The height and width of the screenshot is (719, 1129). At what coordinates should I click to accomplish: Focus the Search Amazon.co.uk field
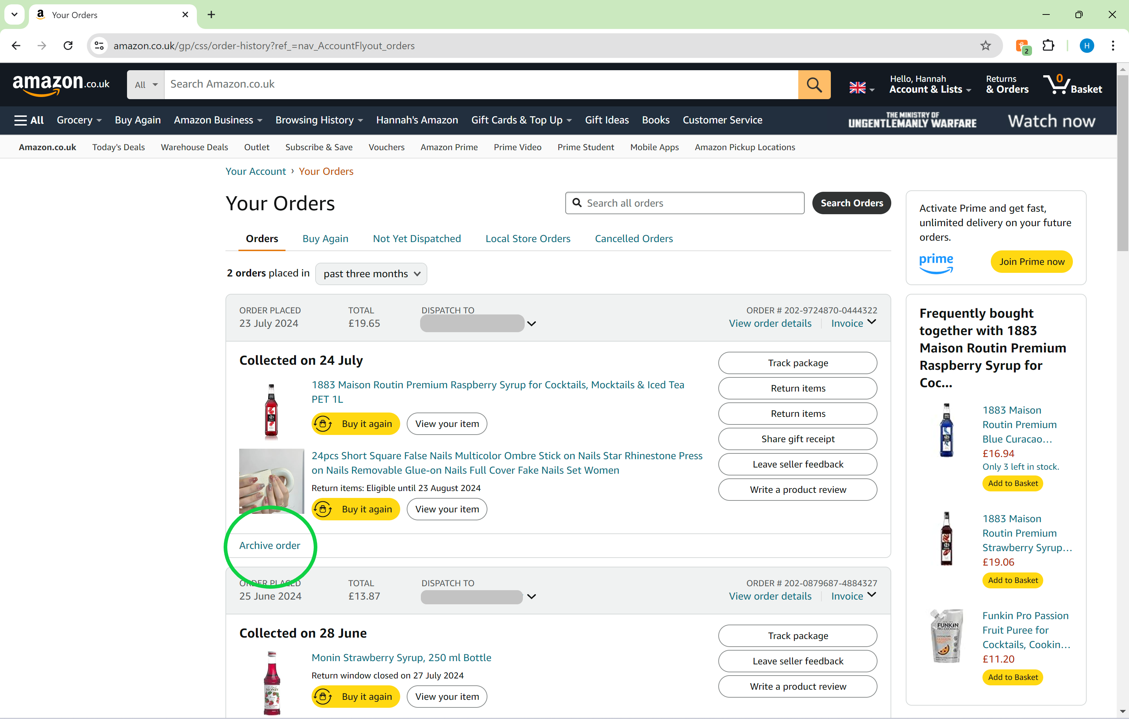click(x=481, y=85)
